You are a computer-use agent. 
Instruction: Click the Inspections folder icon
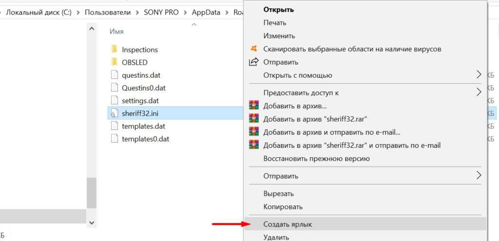[x=115, y=49]
